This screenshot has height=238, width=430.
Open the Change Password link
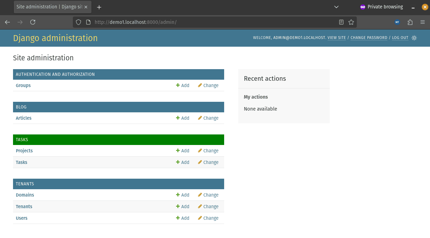pyautogui.click(x=369, y=38)
